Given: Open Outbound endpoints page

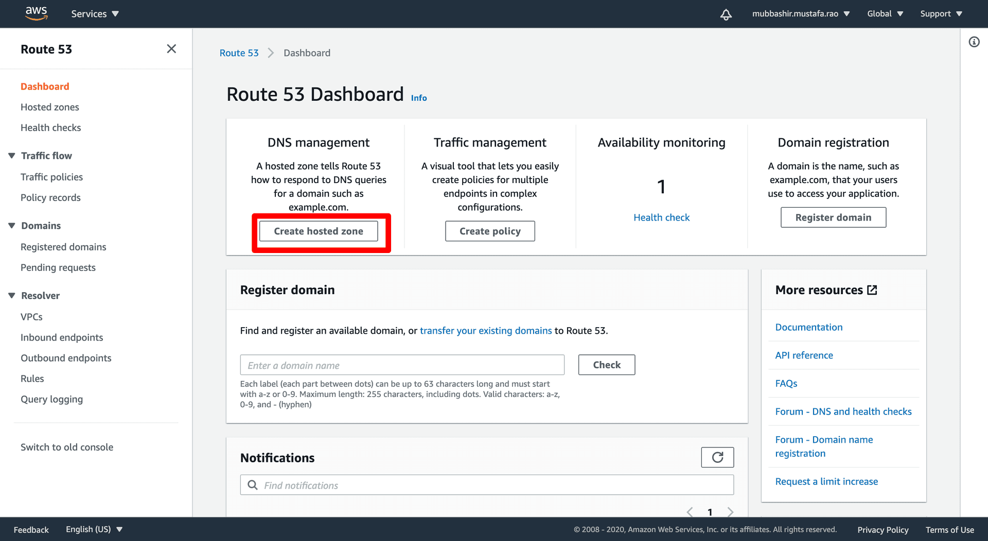Looking at the screenshot, I should click(x=66, y=358).
